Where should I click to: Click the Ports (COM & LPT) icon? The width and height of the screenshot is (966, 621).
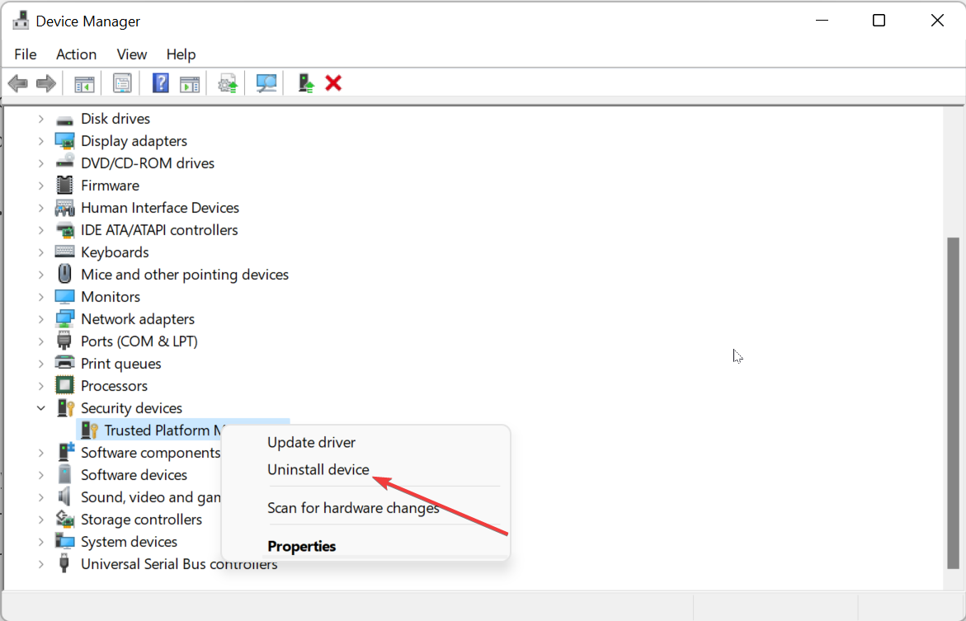64,341
